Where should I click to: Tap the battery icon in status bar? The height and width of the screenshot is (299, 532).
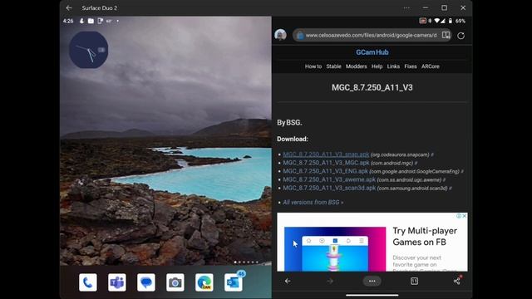click(x=451, y=21)
